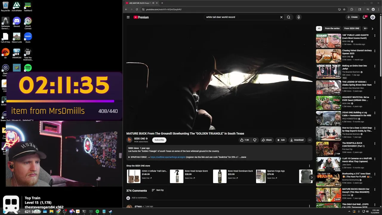
Task: Open Steam from the taskbar
Action: pyautogui.click(x=110, y=212)
